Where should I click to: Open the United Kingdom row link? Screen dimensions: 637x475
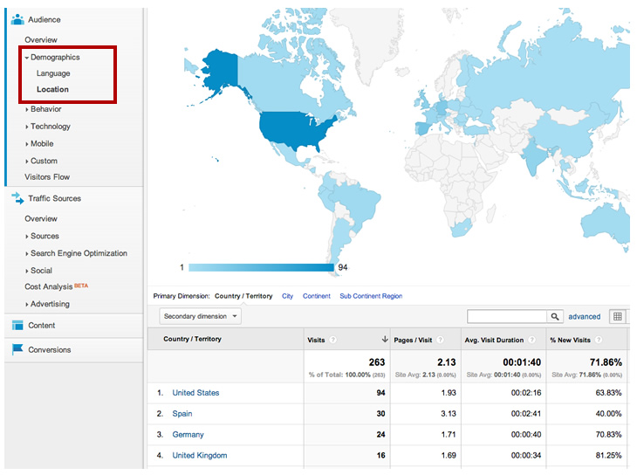200,456
